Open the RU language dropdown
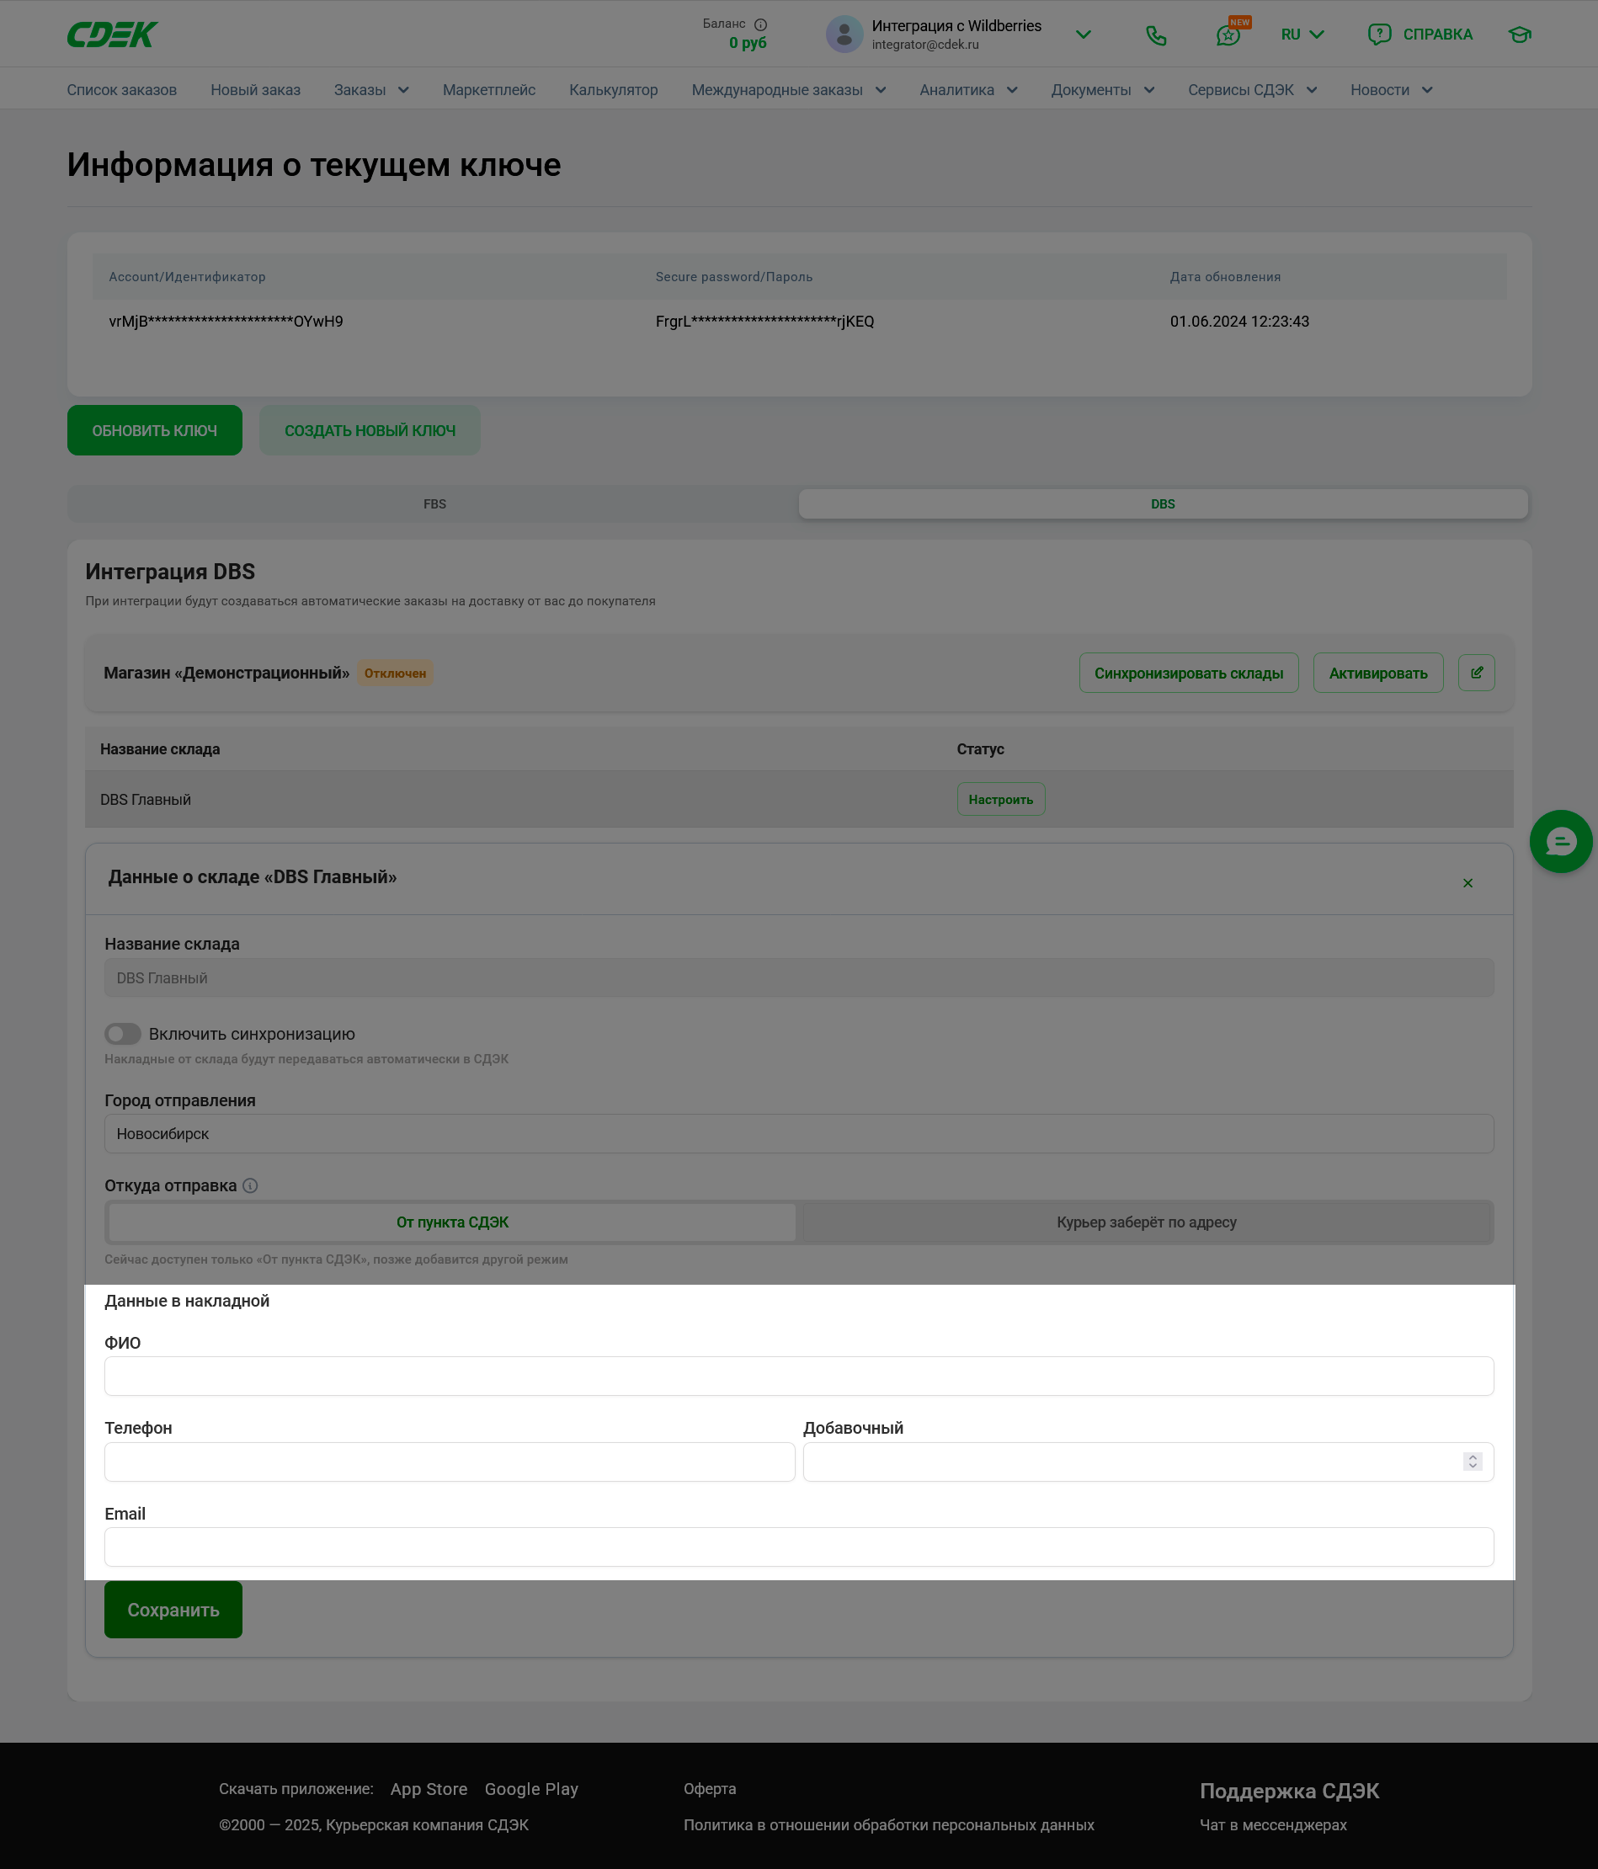 1302,35
